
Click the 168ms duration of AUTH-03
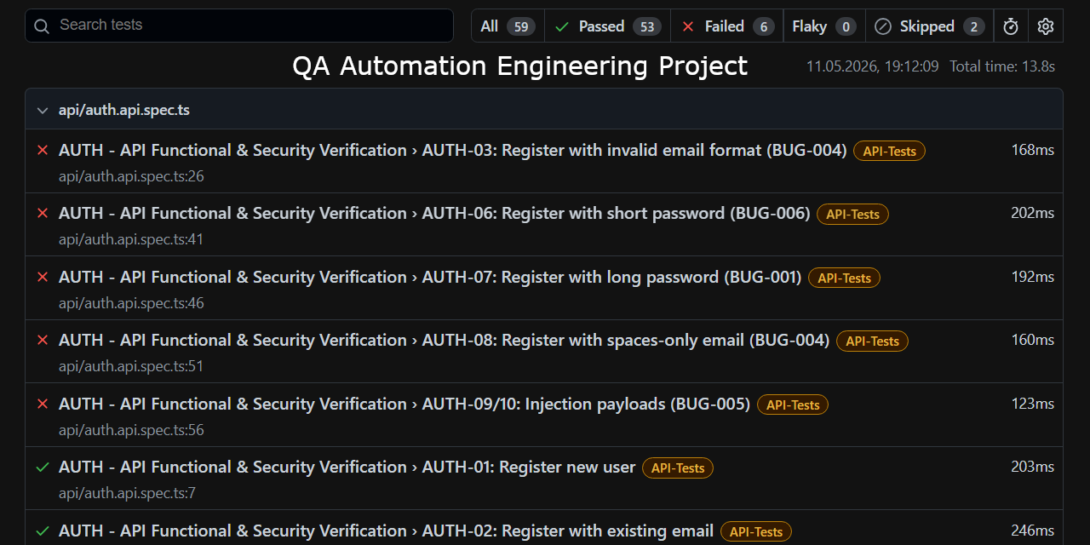pyautogui.click(x=1033, y=150)
